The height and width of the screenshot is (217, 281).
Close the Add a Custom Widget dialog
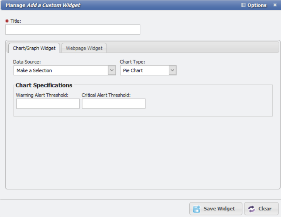[x=275, y=5]
